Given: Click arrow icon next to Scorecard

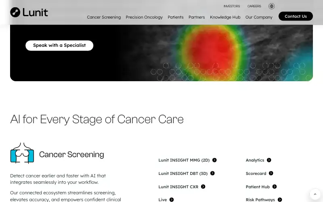Looking at the screenshot, I should 271,173.
